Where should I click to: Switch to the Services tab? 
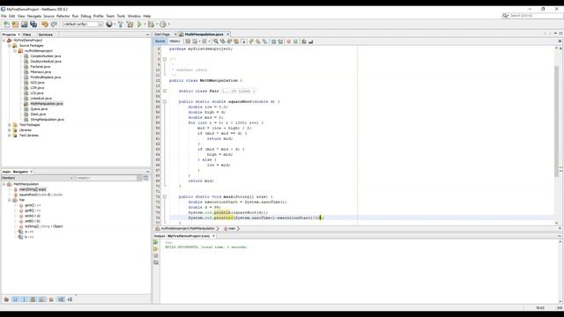point(45,34)
